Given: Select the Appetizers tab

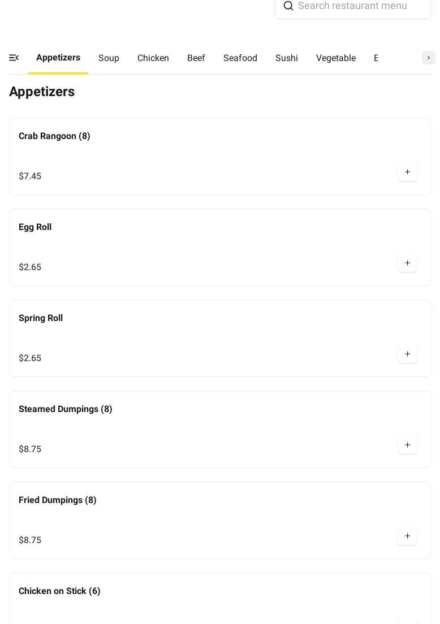Looking at the screenshot, I should pos(58,58).
